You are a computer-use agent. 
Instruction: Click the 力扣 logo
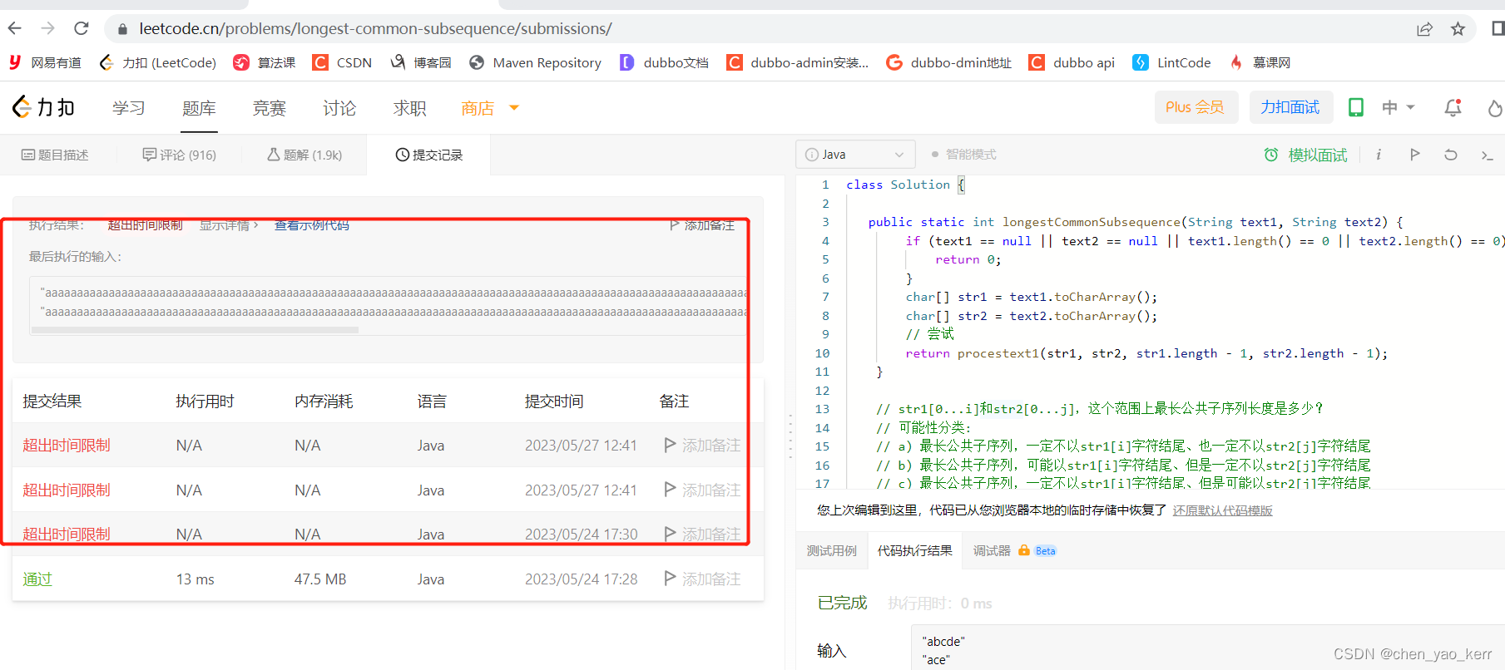pyautogui.click(x=43, y=107)
